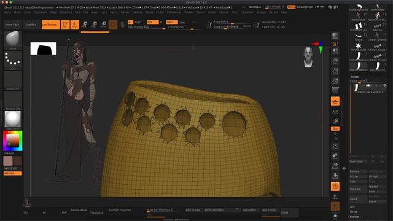Activate the Move transform tool

85,25
